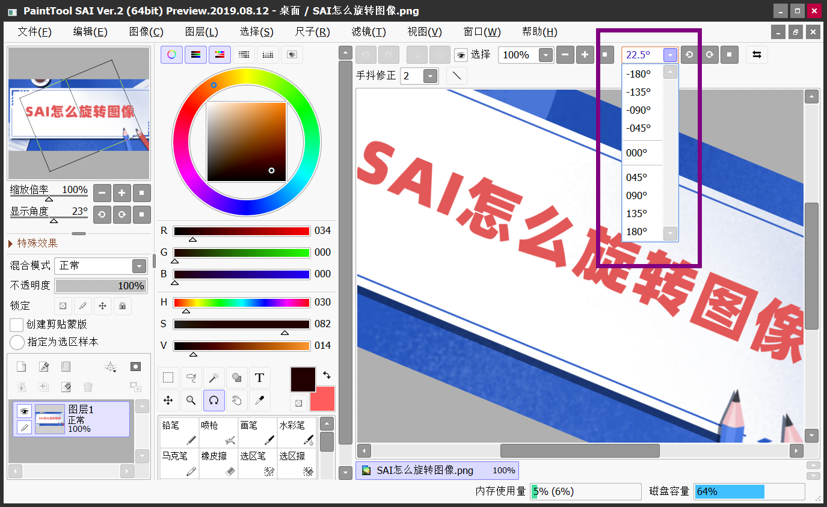Select the eyedropper tool
Image resolution: width=827 pixels, height=507 pixels.
tap(259, 400)
